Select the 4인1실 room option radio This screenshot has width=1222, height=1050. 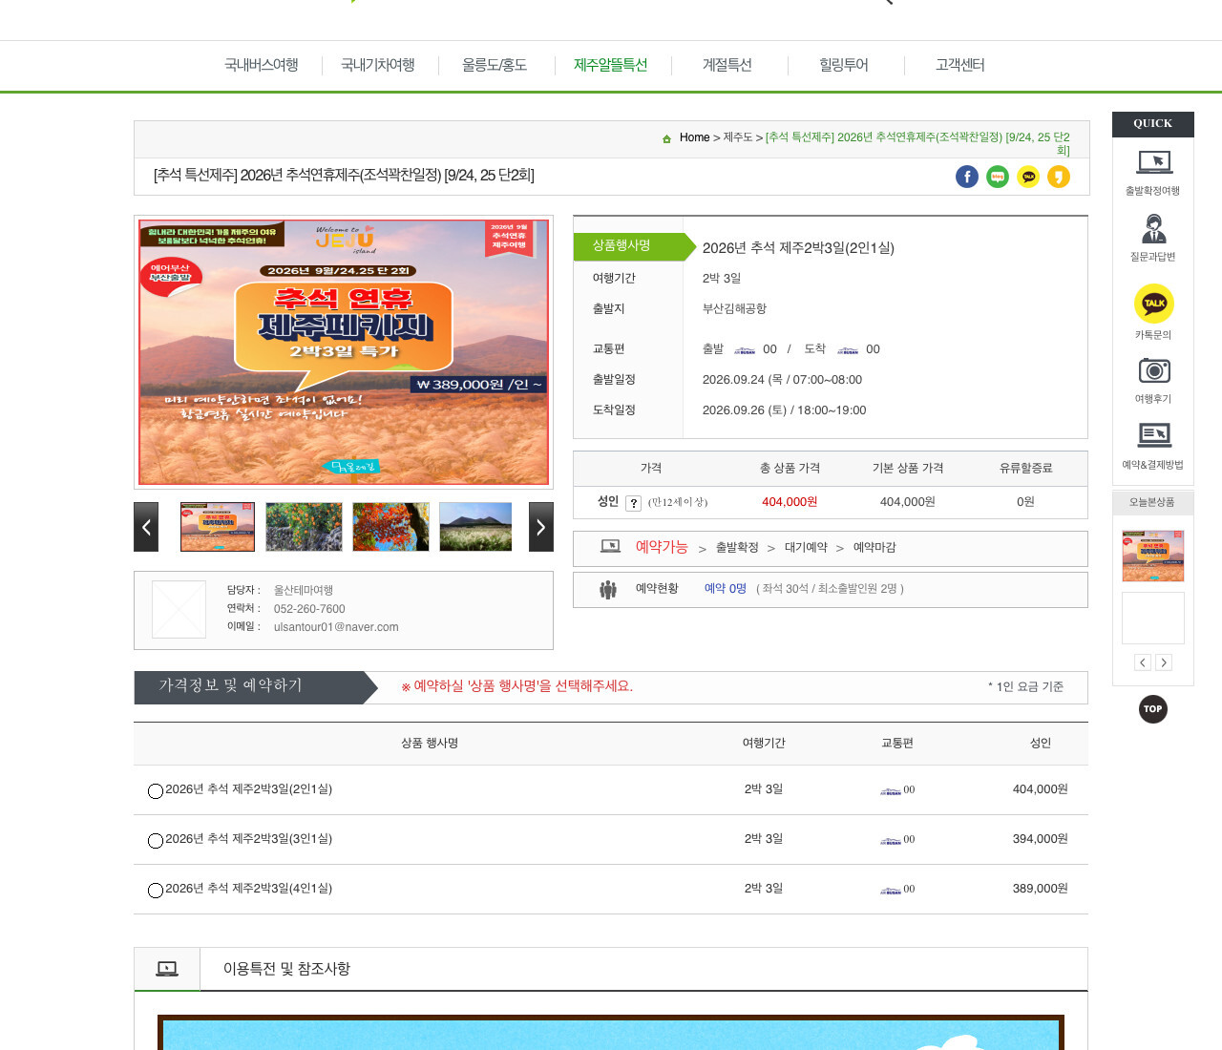pos(156,891)
